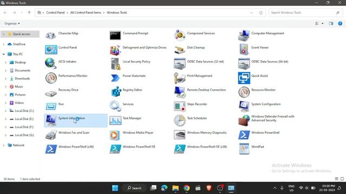Select Local Security Policy icon

116,64
